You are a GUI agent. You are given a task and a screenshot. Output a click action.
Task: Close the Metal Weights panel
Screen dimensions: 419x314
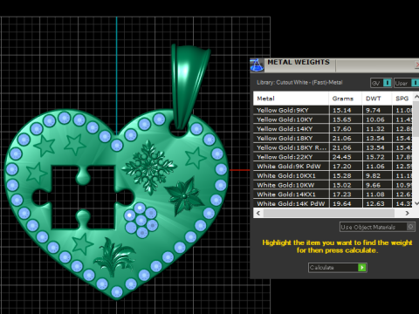tap(417, 65)
